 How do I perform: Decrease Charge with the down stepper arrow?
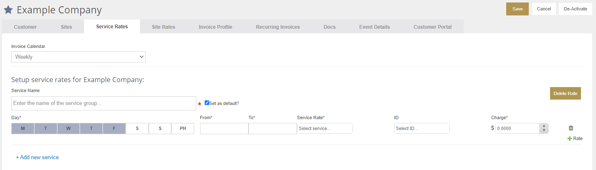click(x=544, y=131)
